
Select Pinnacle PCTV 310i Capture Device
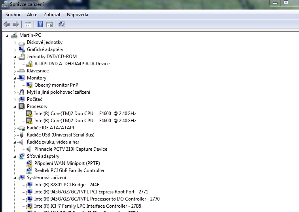[x=70, y=149]
